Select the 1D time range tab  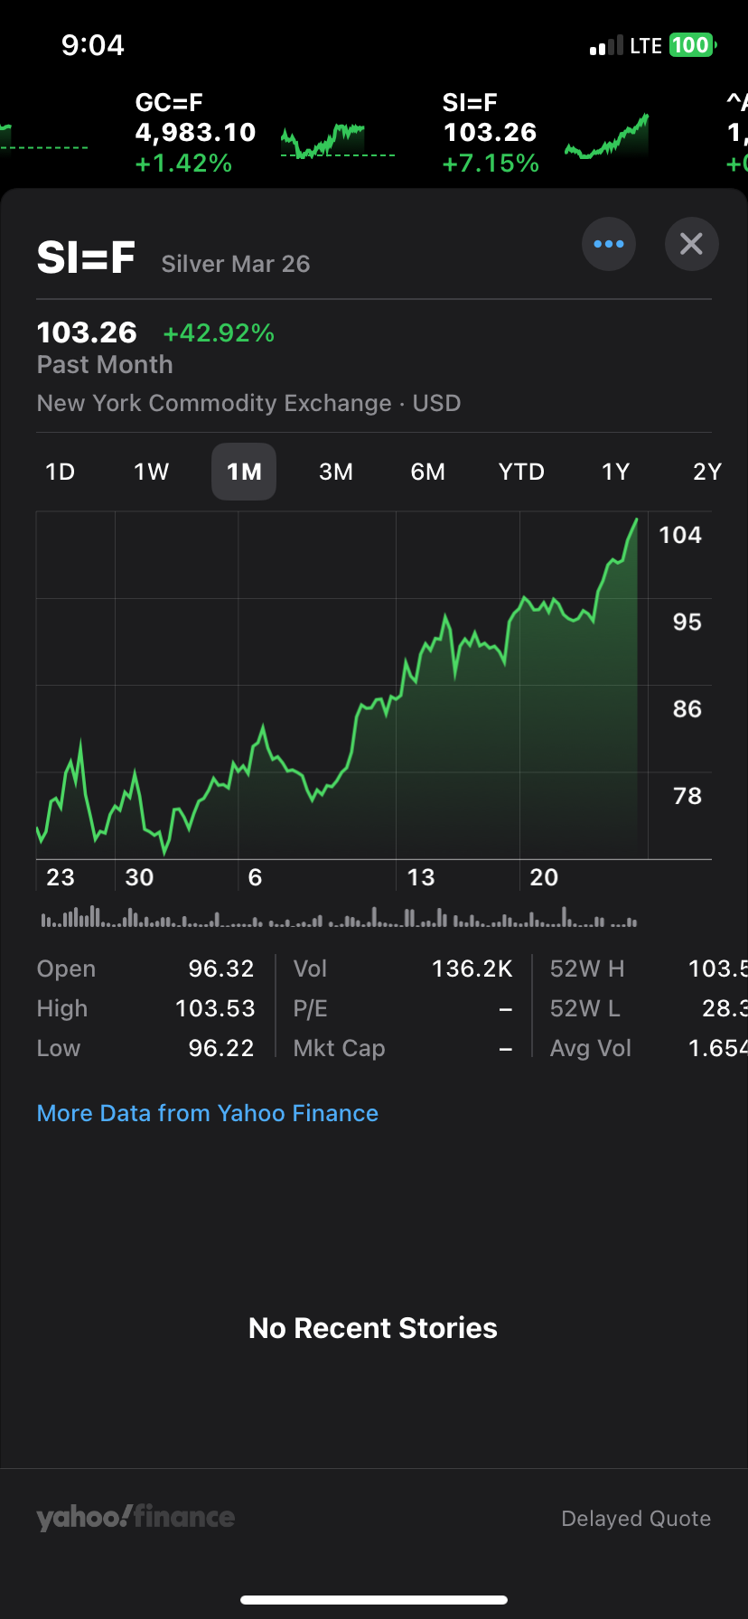[61, 472]
